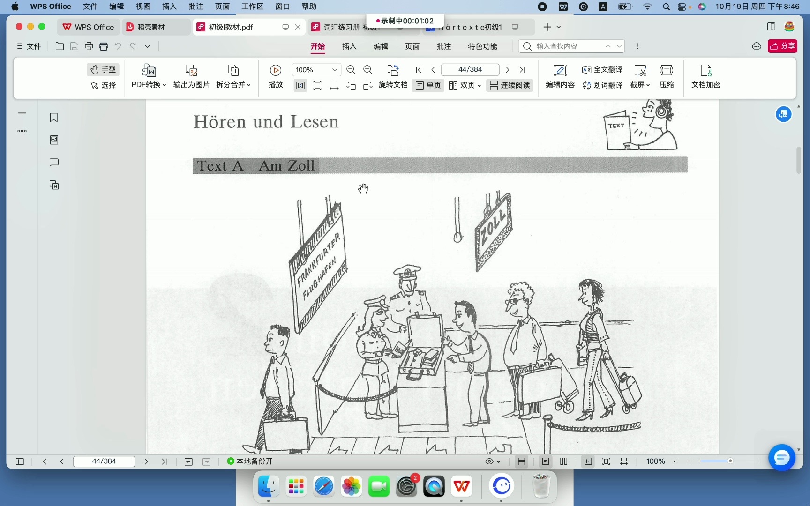Click zoom out minus in status bar
Screen dimensions: 810x506
point(690,461)
